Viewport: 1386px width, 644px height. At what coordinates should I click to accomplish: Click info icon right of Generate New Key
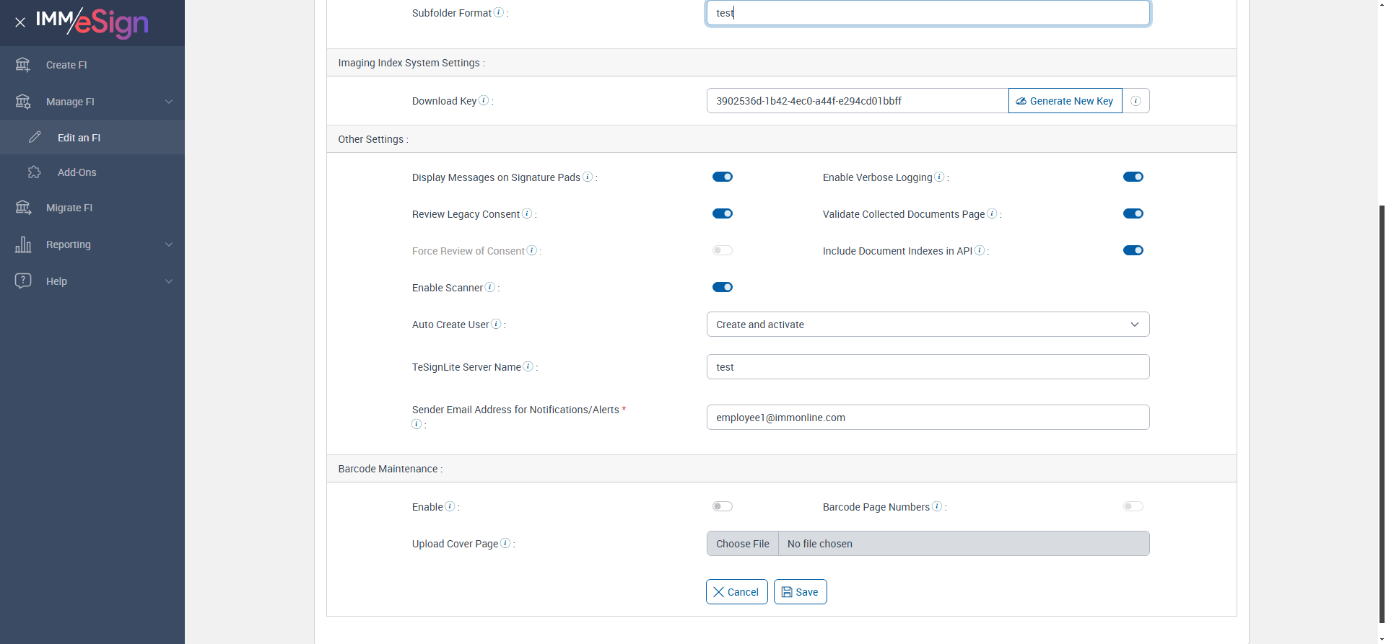click(x=1136, y=101)
